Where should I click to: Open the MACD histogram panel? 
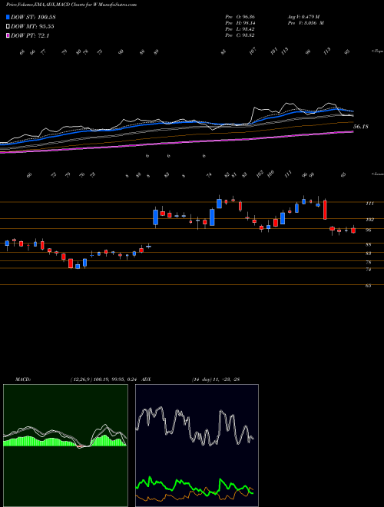65,446
